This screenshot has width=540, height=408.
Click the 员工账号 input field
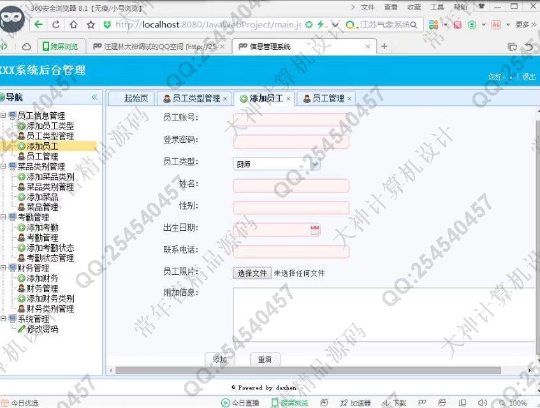(x=291, y=119)
